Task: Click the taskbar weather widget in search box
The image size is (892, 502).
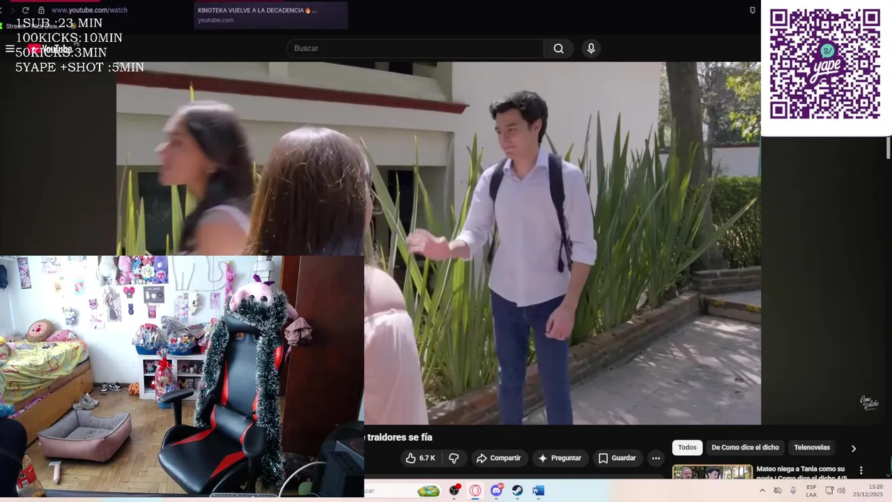Action: [429, 491]
